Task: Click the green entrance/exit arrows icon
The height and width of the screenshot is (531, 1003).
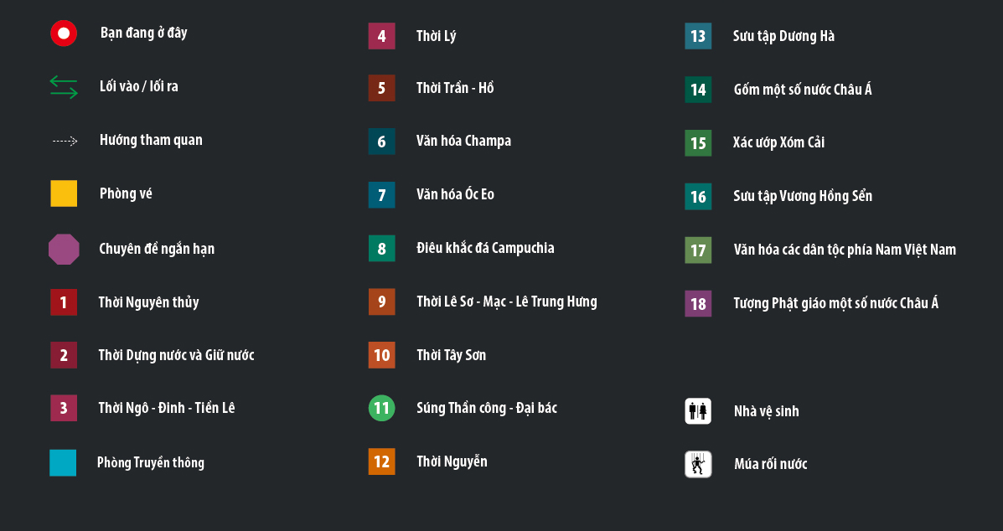Action: [64, 87]
